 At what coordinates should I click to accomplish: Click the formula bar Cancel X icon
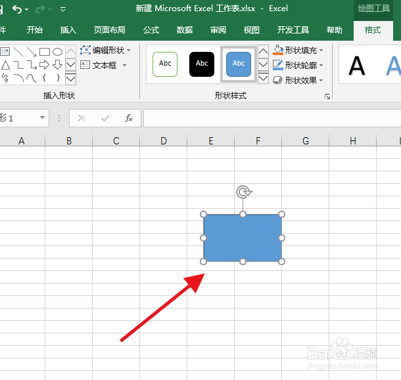click(x=82, y=118)
